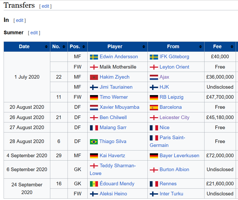Select the £47,700,000 fee cell
Image resolution: width=238 pixels, height=200 pixels.
(x=220, y=97)
